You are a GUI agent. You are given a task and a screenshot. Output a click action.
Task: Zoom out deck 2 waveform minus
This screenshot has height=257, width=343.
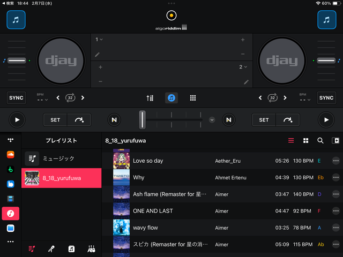point(100,81)
